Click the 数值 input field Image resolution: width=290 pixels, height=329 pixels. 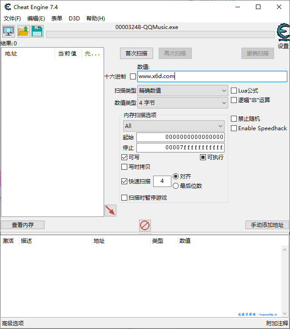(212, 76)
